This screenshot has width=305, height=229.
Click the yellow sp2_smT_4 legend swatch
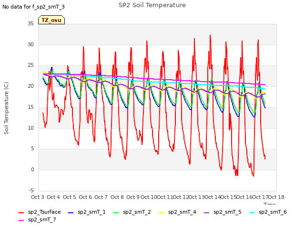(161, 213)
